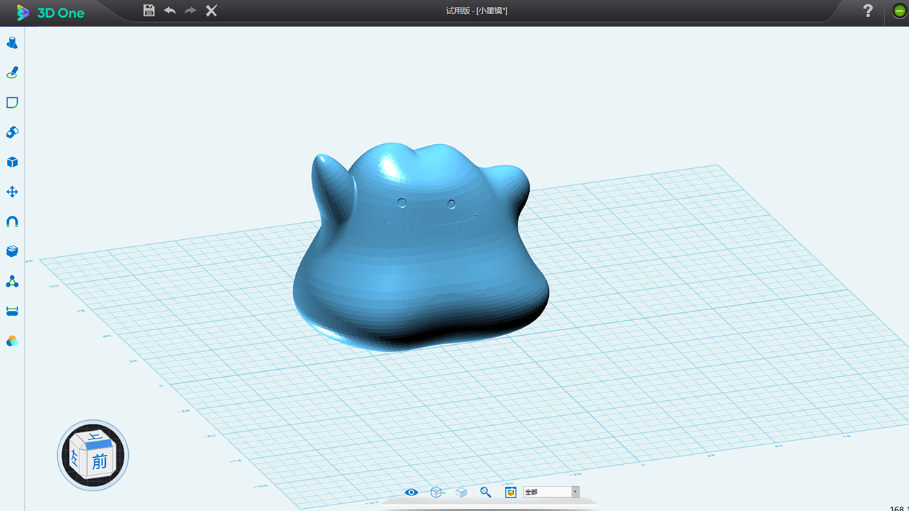Viewport: 909px width, 511px height.
Task: Open the measure distance tool
Action: 12,312
